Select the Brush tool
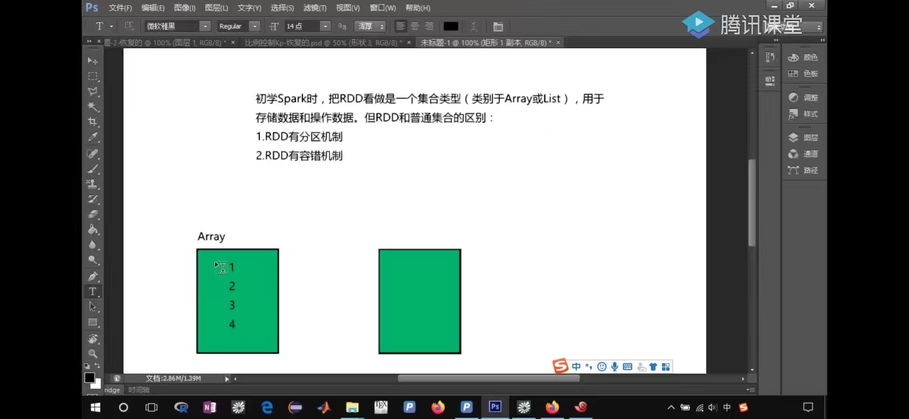 coord(93,169)
